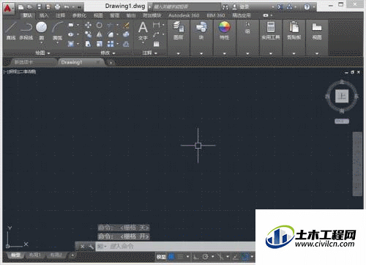
Task: Open the Layers (图层) panel icon
Action: [x=179, y=30]
